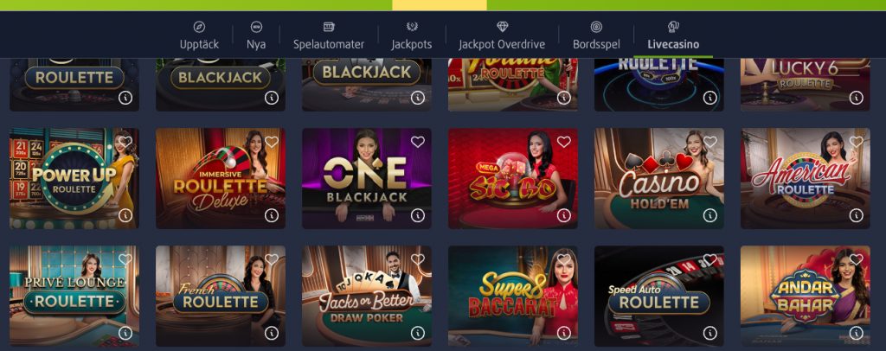Show info for American Roulette
Viewport: 886px width, 351px height.
(x=856, y=215)
